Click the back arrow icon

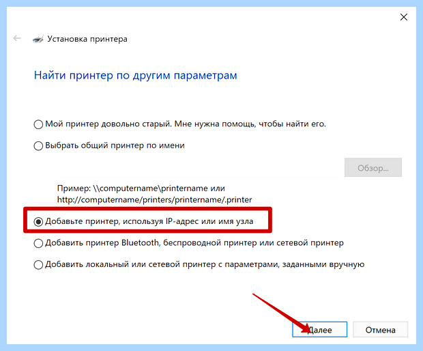[17, 39]
